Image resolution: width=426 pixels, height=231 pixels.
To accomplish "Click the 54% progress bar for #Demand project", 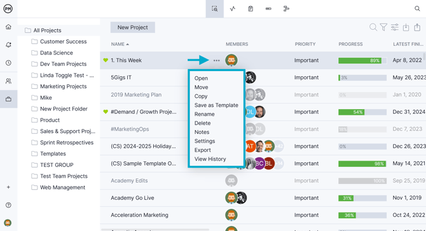I will [362, 112].
